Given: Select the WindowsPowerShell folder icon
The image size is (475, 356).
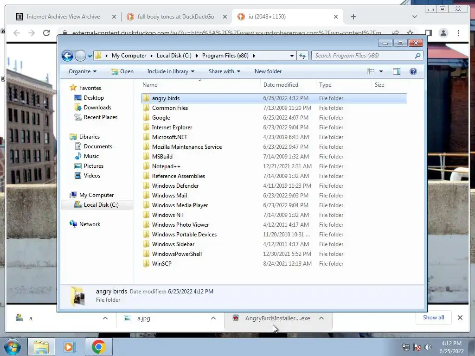Looking at the screenshot, I should 146,254.
